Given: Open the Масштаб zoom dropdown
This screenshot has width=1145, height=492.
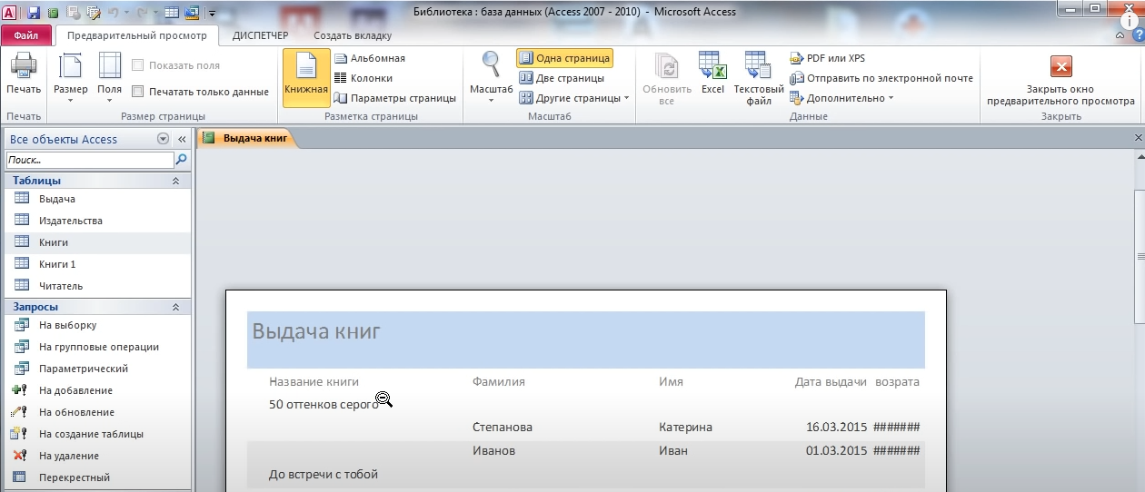Looking at the screenshot, I should pyautogui.click(x=491, y=77).
